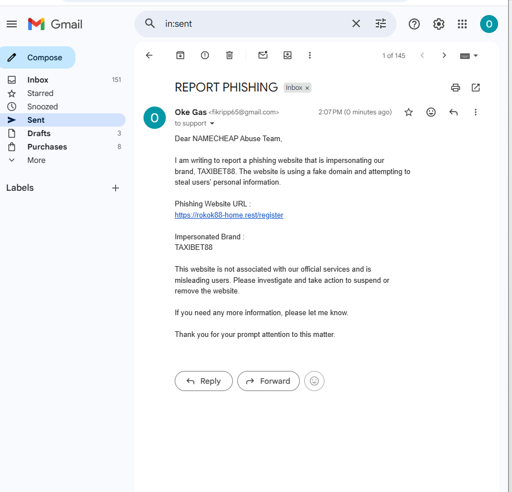Click the Gmail logo

[55, 24]
